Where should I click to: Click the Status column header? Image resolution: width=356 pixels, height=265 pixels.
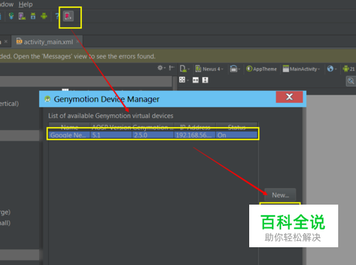(236, 127)
